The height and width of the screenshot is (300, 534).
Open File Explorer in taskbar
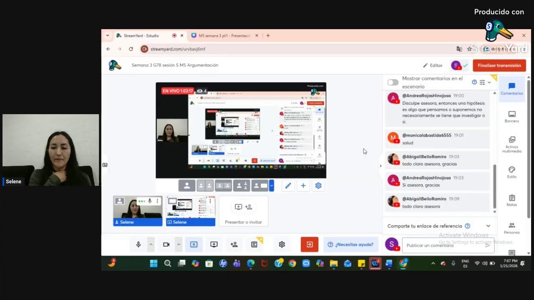tap(334, 263)
